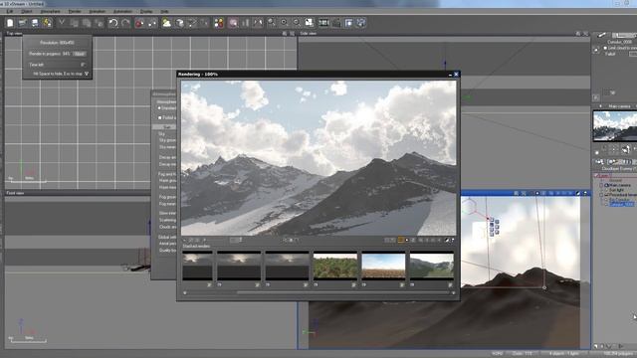Switch to the Sun tab in Atmosphere editor

tap(166, 127)
